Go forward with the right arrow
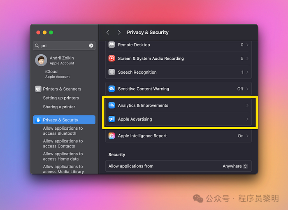Image resolution: width=288 pixels, height=210 pixels. tap(119, 33)
